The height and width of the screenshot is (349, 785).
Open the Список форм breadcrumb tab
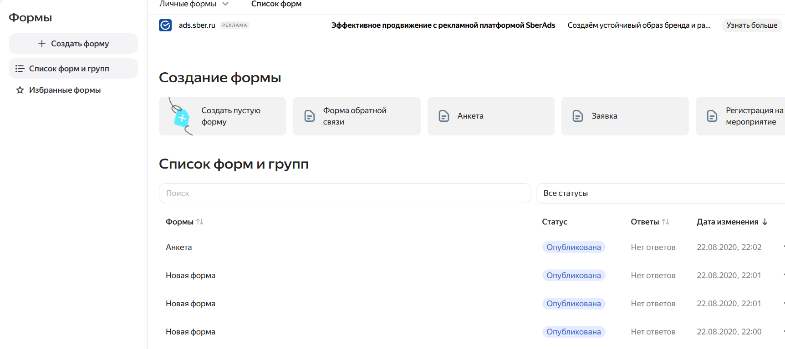click(x=276, y=4)
